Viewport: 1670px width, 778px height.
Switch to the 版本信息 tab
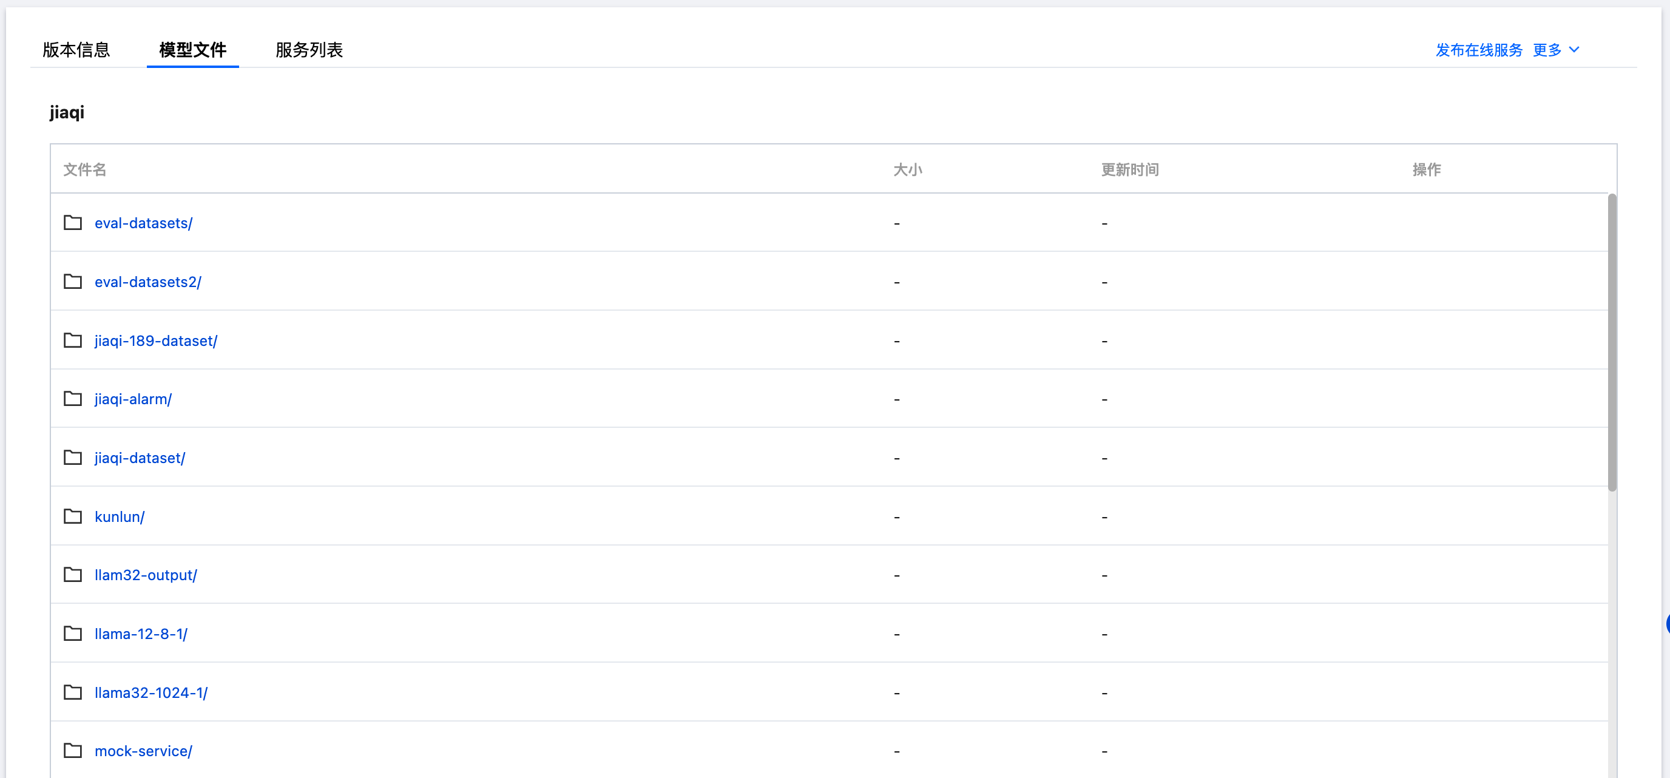point(76,50)
